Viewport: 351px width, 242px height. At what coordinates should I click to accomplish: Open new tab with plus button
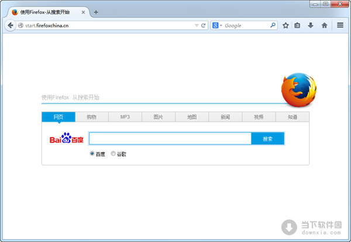point(96,12)
